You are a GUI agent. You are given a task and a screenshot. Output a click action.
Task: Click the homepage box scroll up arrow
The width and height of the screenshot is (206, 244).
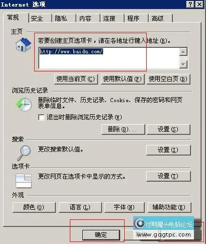[x=183, y=52]
